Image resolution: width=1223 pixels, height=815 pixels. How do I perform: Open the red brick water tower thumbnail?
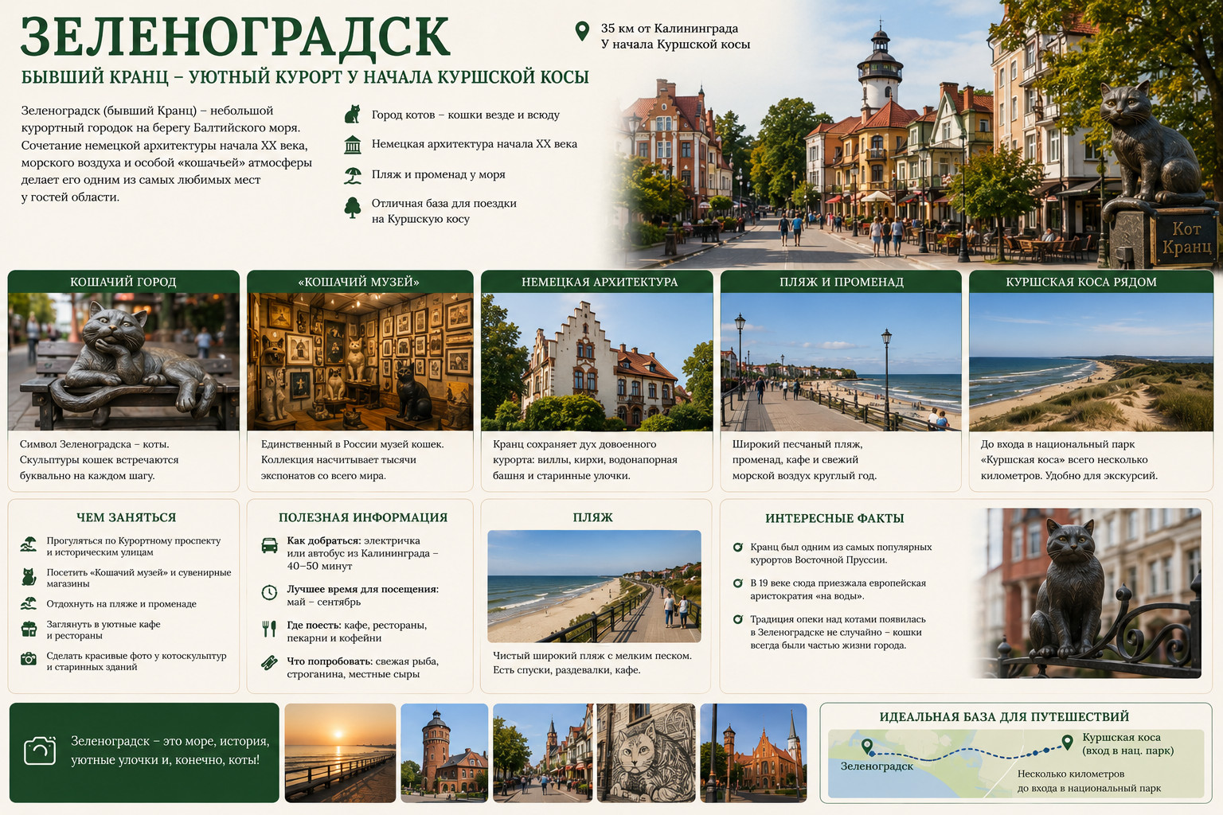tap(444, 752)
